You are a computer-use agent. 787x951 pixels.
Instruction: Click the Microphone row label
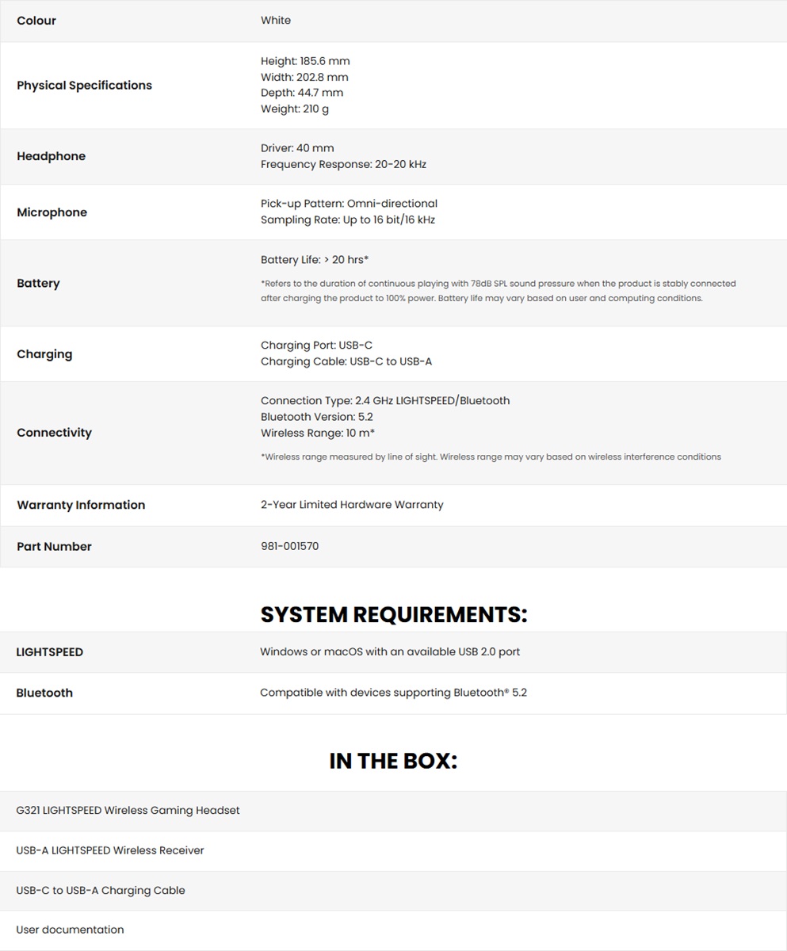[x=52, y=212]
